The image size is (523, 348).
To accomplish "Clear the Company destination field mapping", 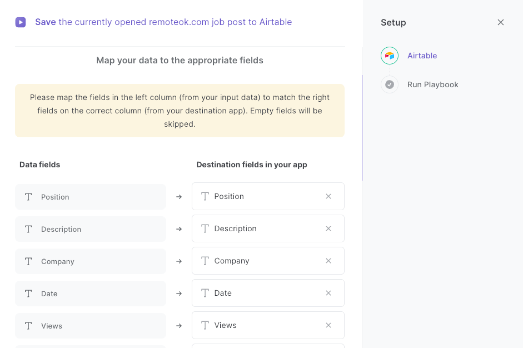I will (x=328, y=261).
